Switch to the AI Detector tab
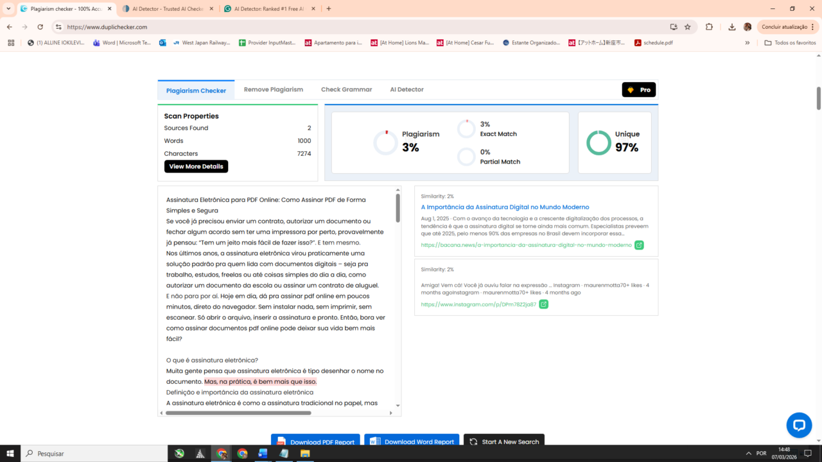Viewport: 822px width, 462px height. tap(407, 90)
